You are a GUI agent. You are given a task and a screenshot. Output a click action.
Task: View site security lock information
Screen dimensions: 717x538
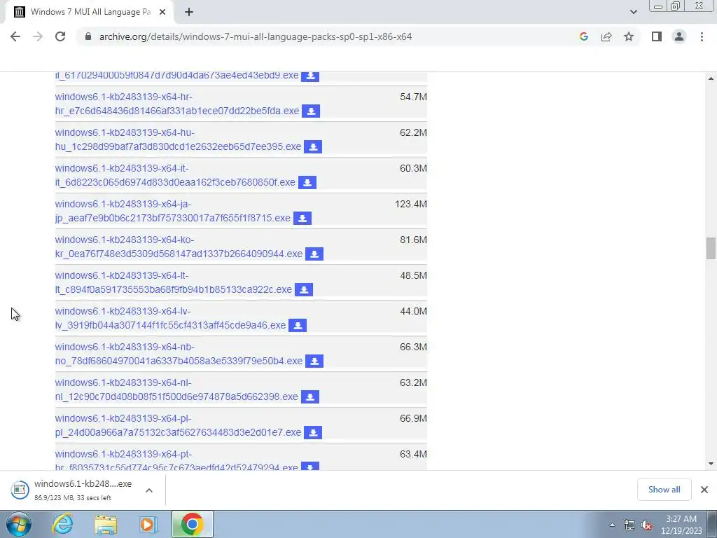pos(88,36)
